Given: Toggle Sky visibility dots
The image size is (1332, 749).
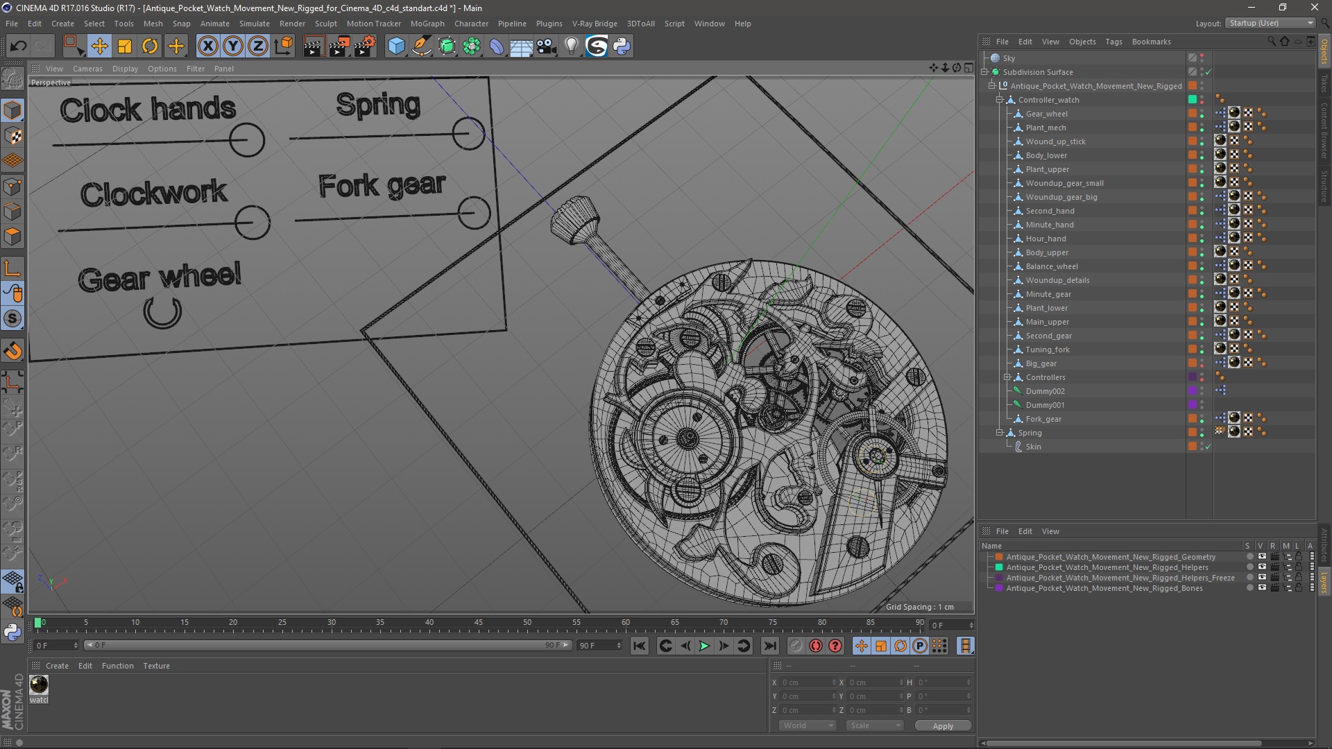Looking at the screenshot, I should (x=1202, y=58).
